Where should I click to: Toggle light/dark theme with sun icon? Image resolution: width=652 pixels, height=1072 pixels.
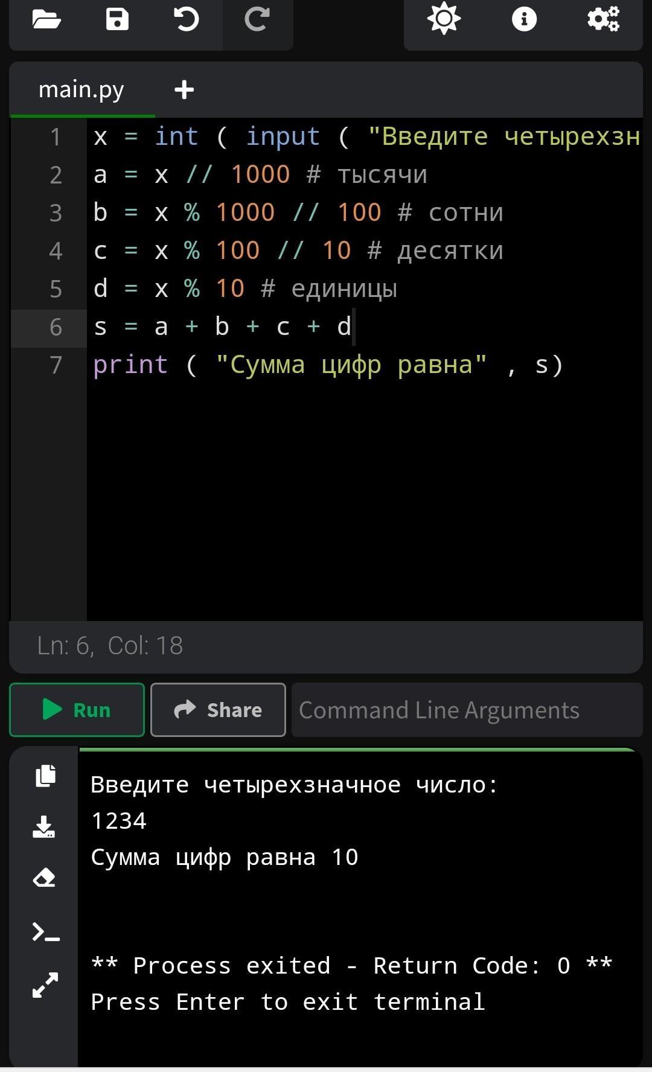coord(444,19)
